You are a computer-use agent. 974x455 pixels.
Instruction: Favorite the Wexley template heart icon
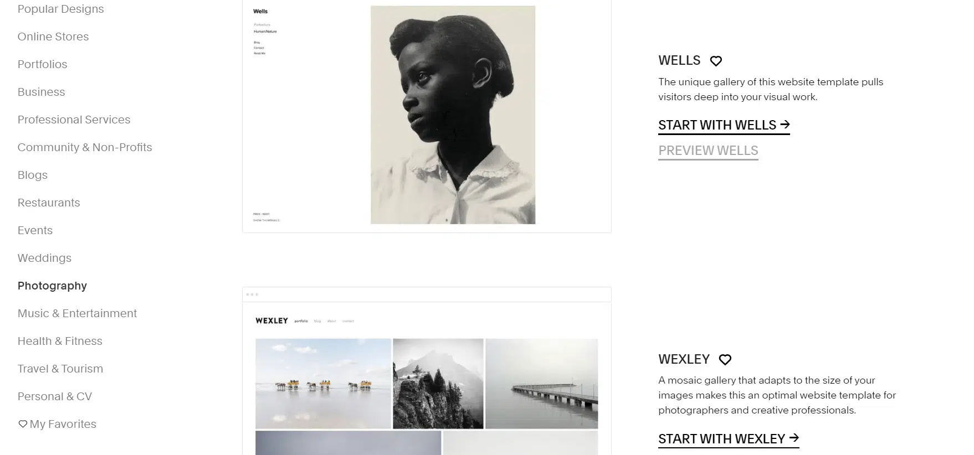coord(725,360)
